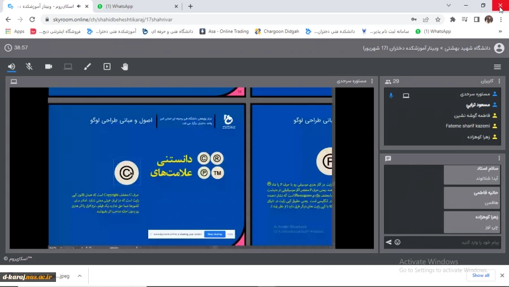Open the (1) WhatsApp bookmark

(x=433, y=32)
